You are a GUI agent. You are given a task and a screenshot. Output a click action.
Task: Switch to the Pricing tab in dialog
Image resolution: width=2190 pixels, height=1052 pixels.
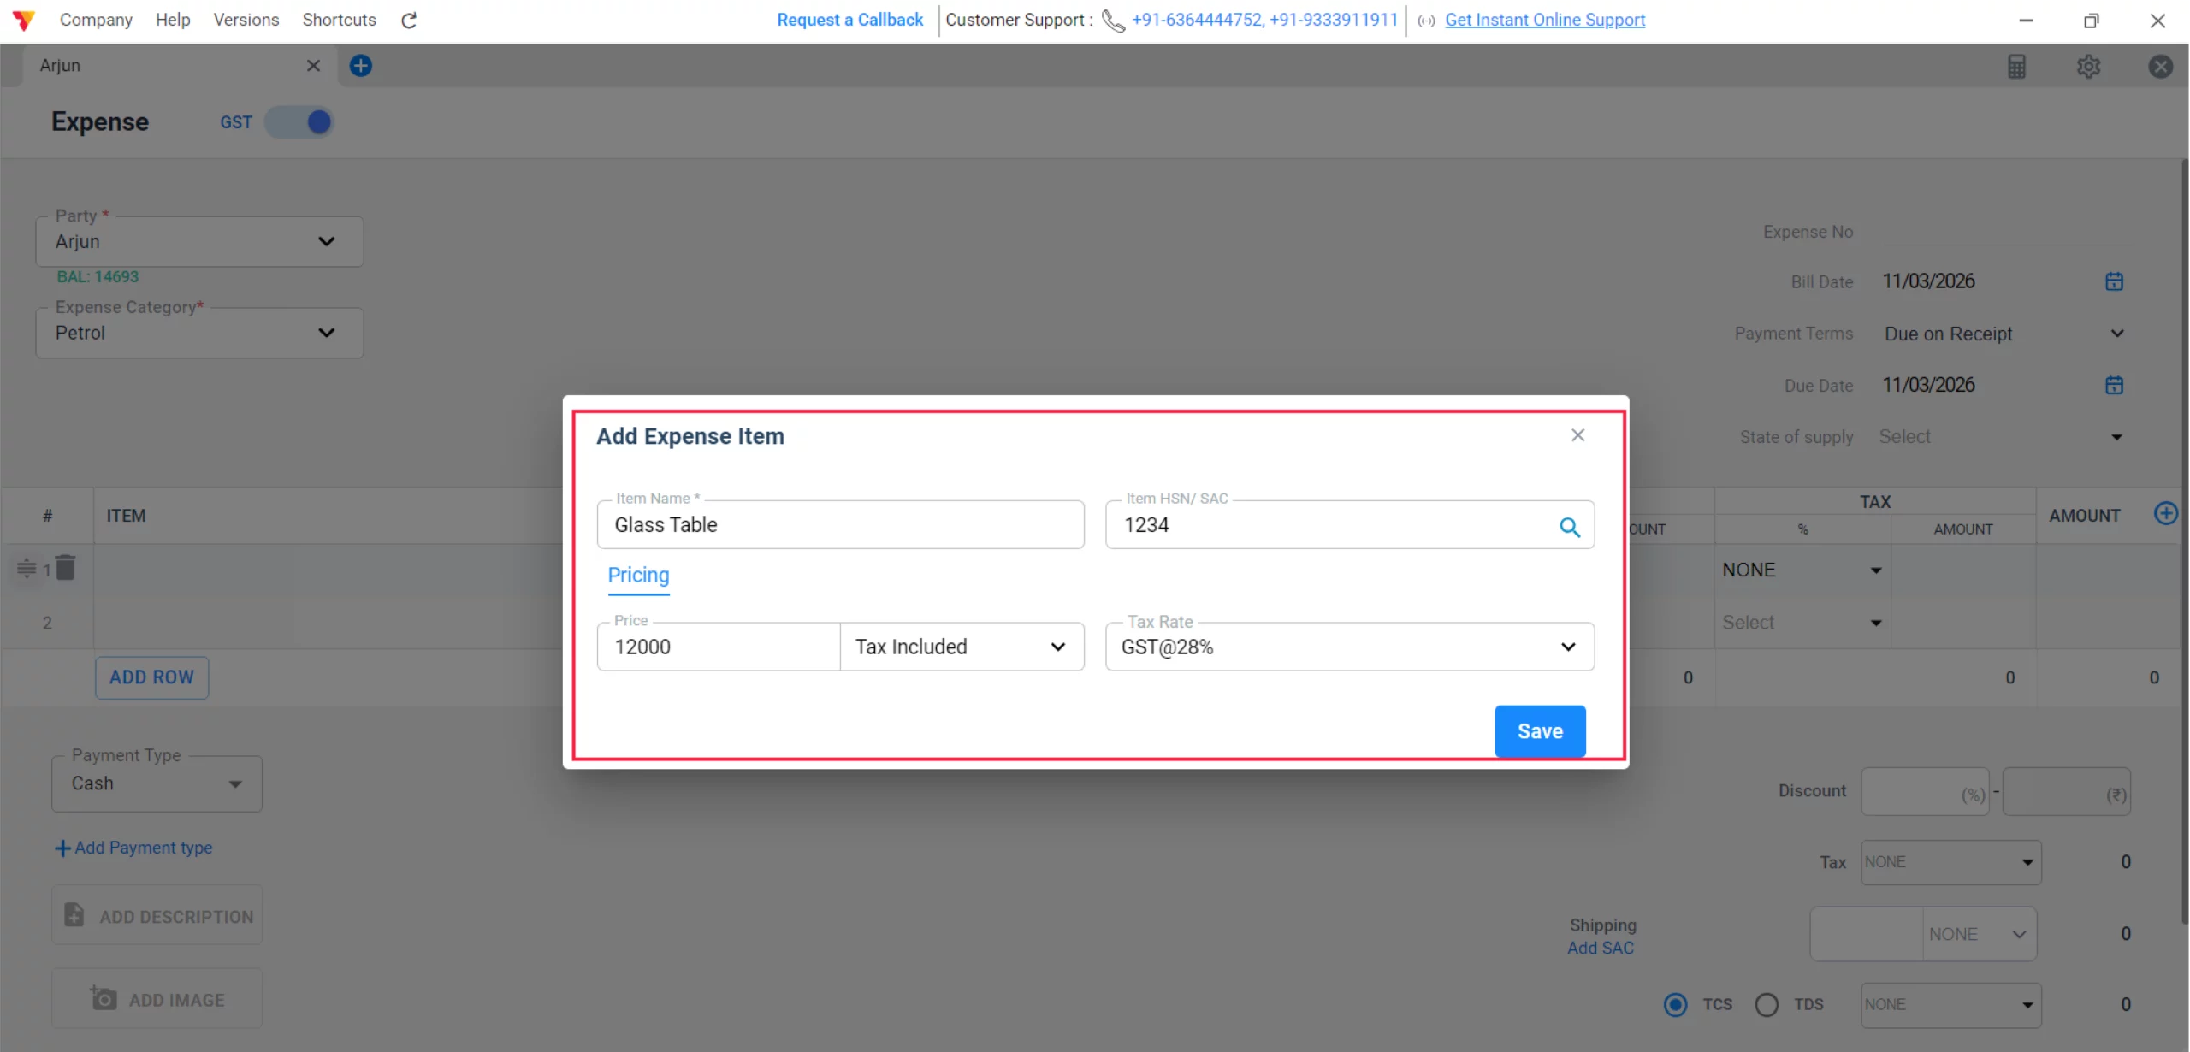click(637, 575)
